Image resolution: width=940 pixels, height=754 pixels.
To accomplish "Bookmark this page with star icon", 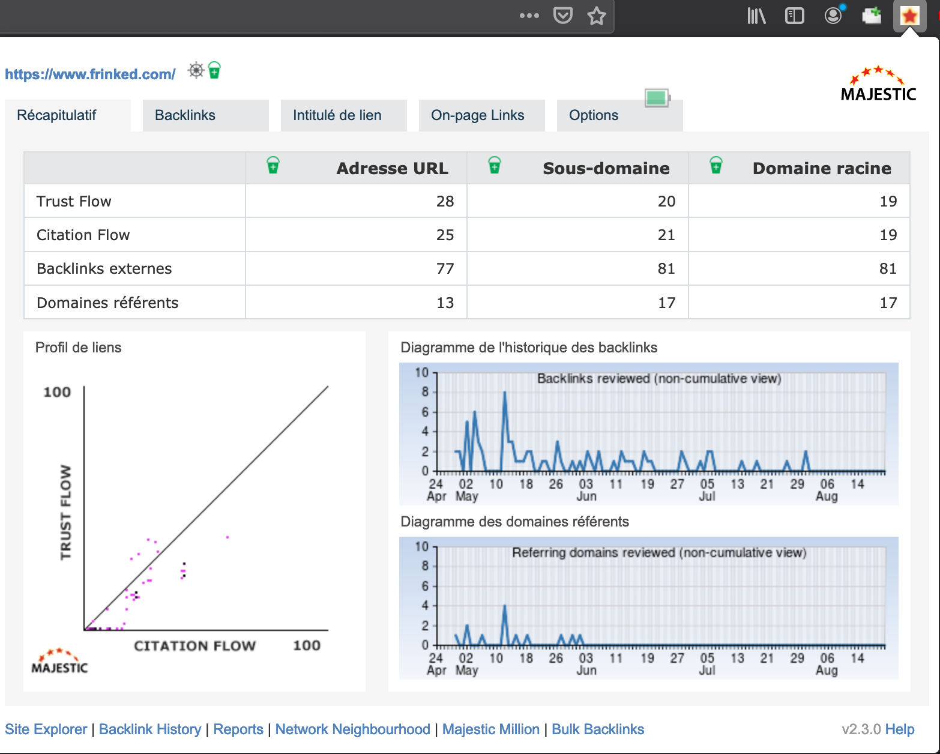I will coord(596,16).
